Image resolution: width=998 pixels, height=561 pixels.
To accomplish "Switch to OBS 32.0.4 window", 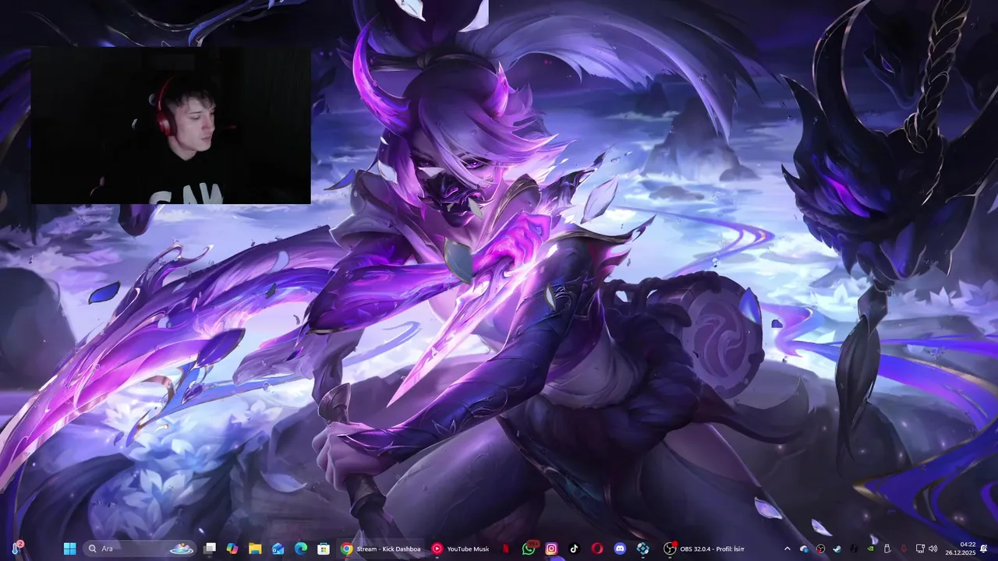I will click(704, 549).
